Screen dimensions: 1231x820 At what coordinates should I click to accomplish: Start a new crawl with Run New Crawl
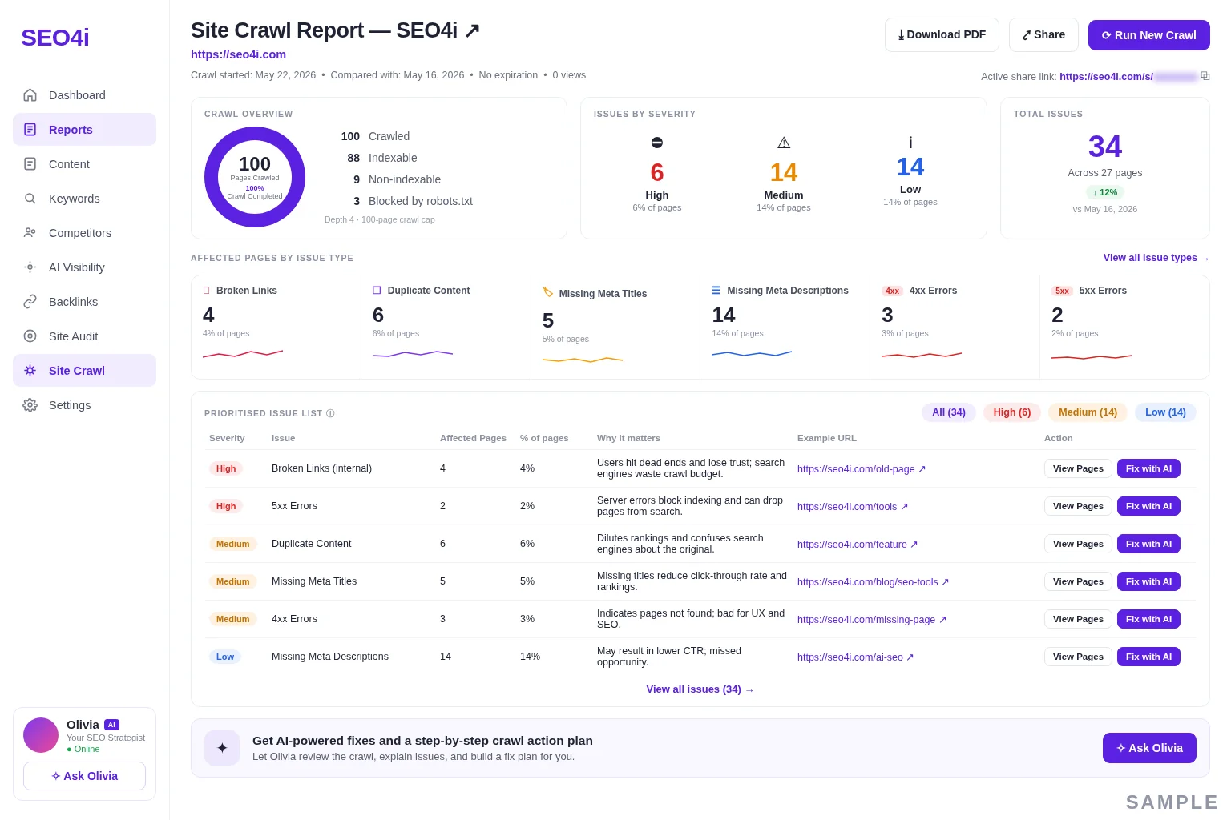[1148, 35]
